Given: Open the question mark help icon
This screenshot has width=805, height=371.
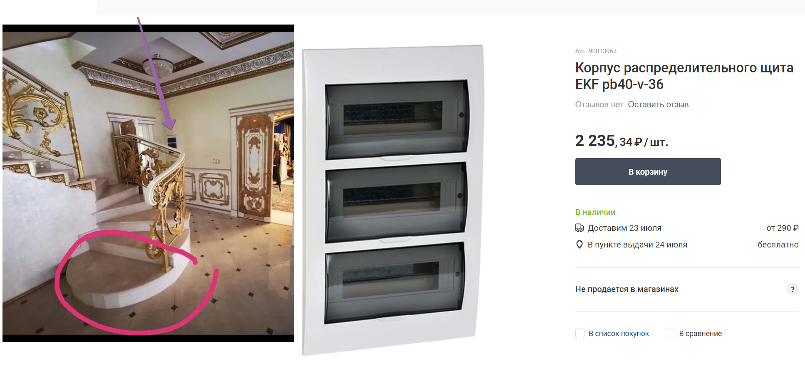Looking at the screenshot, I should click(792, 289).
